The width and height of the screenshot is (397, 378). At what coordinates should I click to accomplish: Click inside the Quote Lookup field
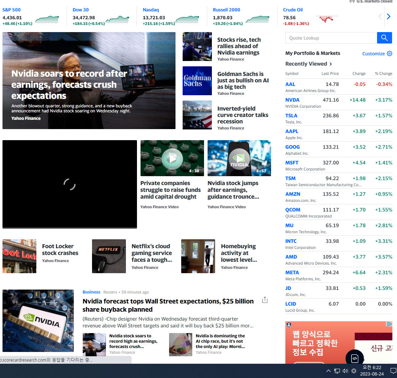tap(331, 38)
